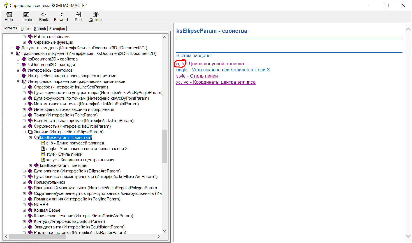Click the contents tree horizontal scrollbar thumb
Image resolution: width=412 pixels, height=243 pixels.
(37, 237)
